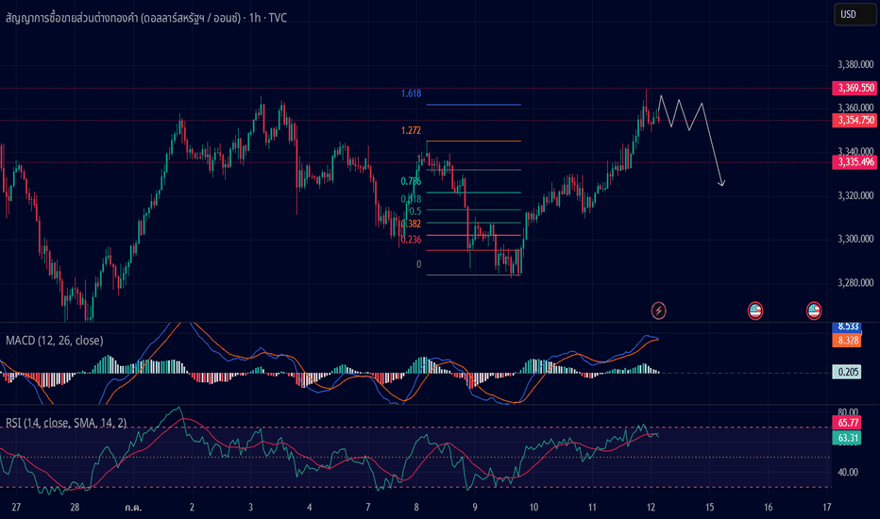Screen dimensions: 880x519
Task: Click date 10 on the time axis
Action: click(x=533, y=508)
